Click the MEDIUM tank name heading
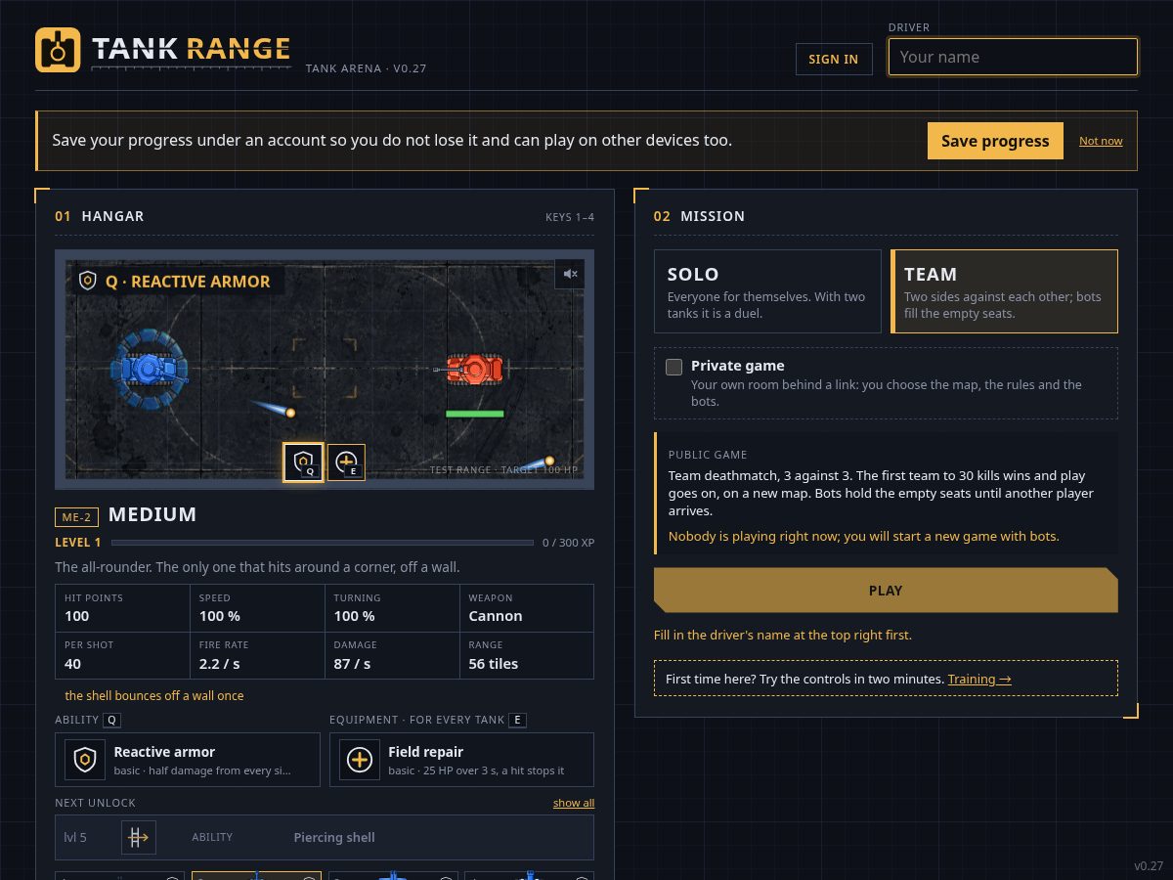1173x880 pixels. (x=152, y=514)
